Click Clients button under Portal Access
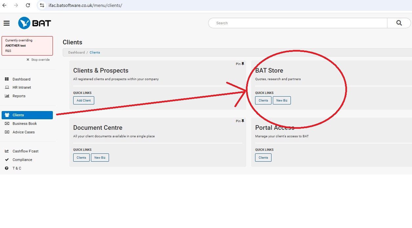The image size is (412, 228). tap(263, 158)
